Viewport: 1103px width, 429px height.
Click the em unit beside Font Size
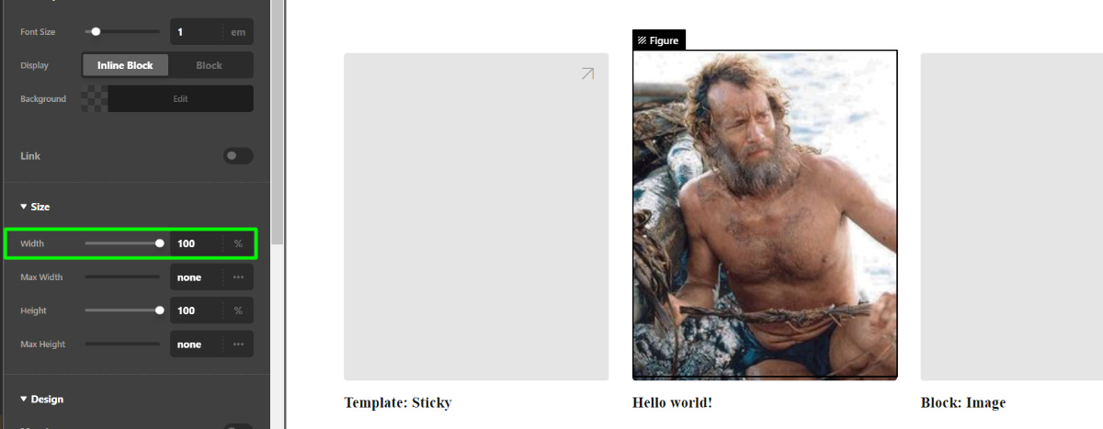[x=238, y=32]
